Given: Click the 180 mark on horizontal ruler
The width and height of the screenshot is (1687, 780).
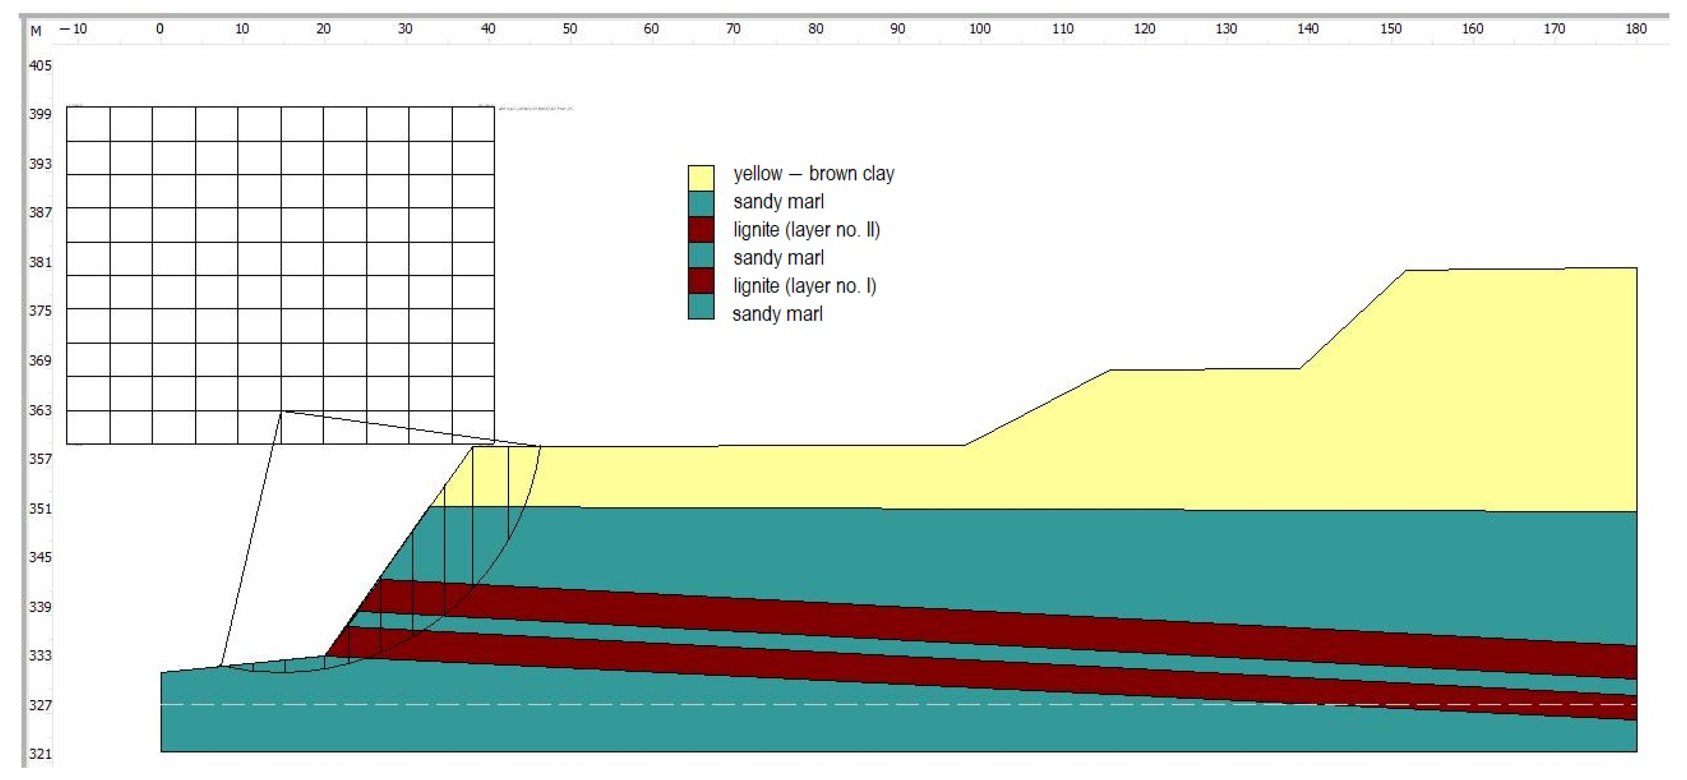Looking at the screenshot, I should tap(1635, 29).
